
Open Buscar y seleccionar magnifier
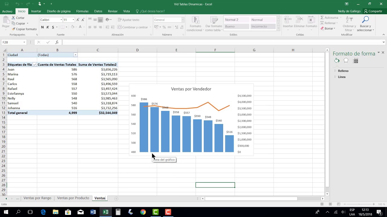[x=366, y=24]
